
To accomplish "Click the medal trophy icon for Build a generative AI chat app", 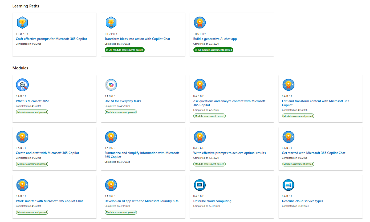I will click(200, 23).
